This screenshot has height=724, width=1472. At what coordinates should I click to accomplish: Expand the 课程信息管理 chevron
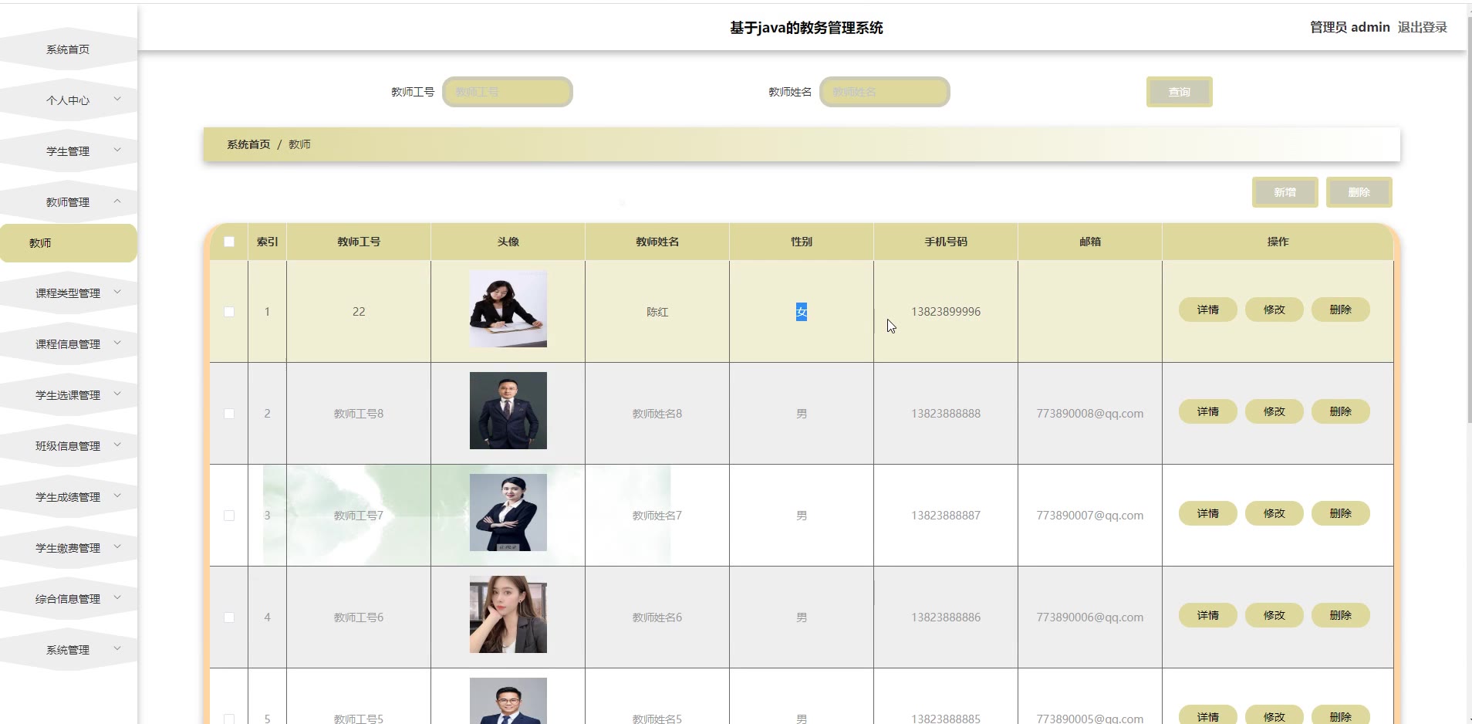(x=117, y=343)
